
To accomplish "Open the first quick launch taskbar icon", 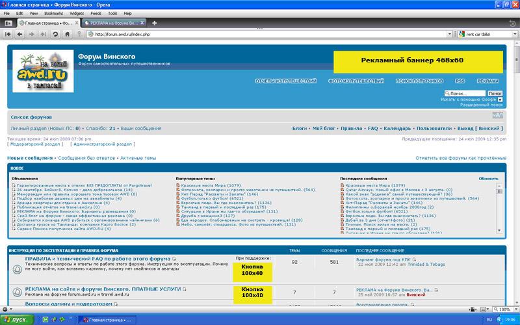I will click(45, 320).
